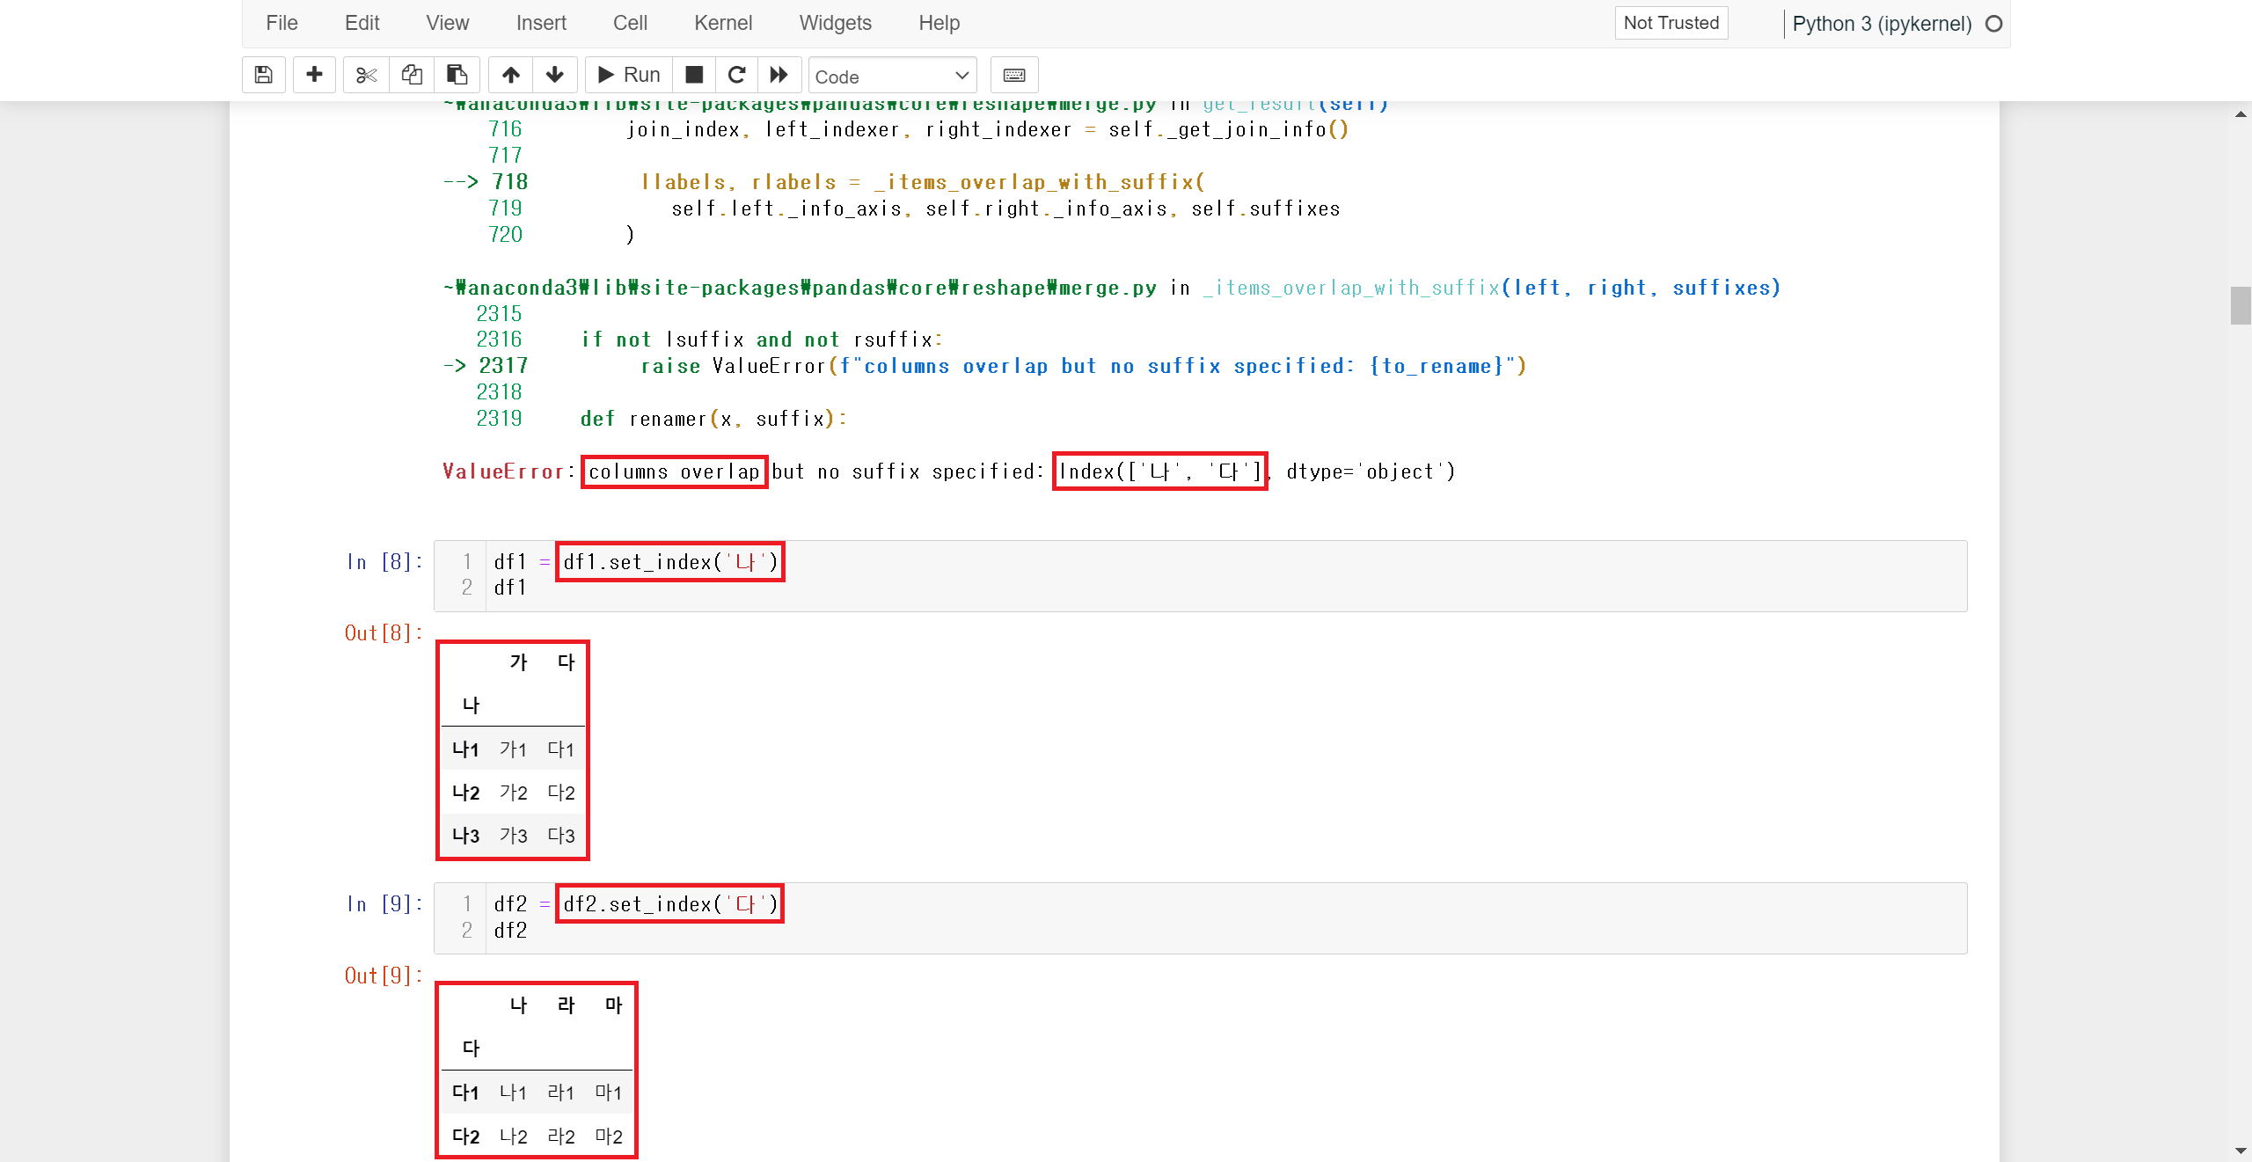This screenshot has height=1162, width=2252.
Task: Open the command palette keyboard icon
Action: (x=1013, y=75)
